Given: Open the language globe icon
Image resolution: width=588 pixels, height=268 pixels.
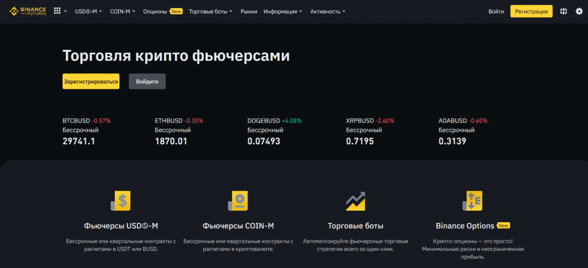Looking at the screenshot, I should [x=564, y=11].
